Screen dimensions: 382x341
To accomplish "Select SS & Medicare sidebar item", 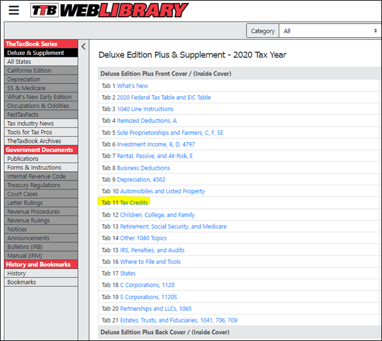I will click(x=41, y=88).
